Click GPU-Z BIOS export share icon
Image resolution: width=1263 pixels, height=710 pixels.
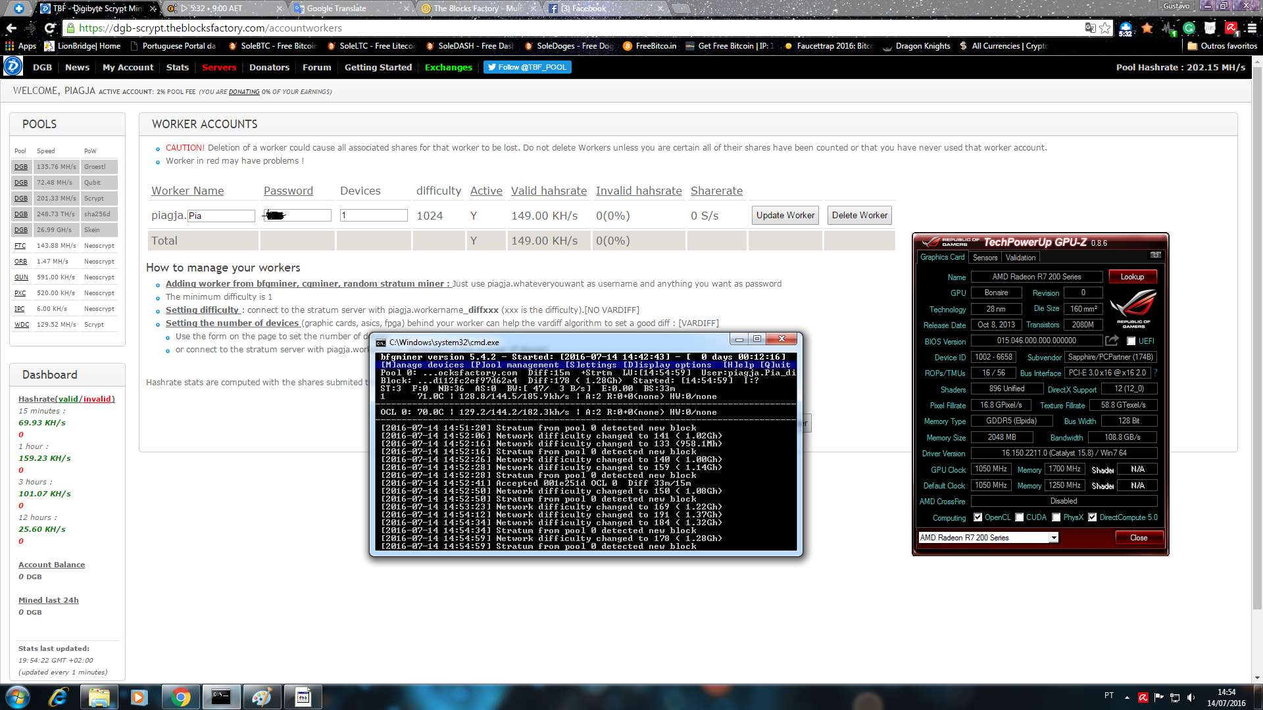[1112, 341]
